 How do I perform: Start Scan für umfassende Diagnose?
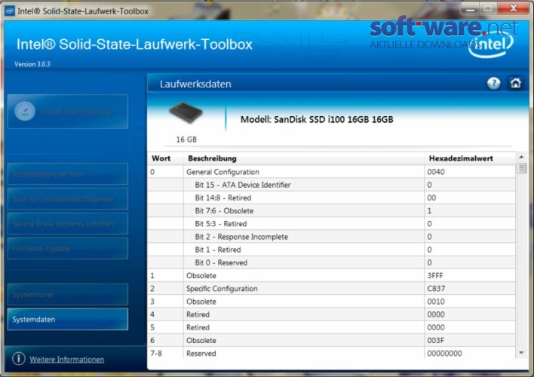tap(68, 199)
